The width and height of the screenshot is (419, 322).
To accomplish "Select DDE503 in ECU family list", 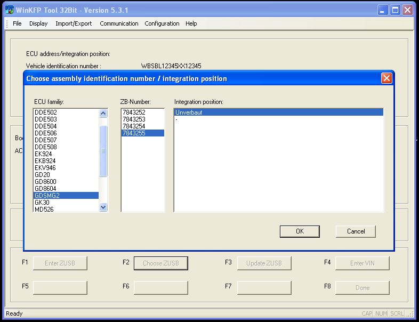I will pyautogui.click(x=66, y=119).
